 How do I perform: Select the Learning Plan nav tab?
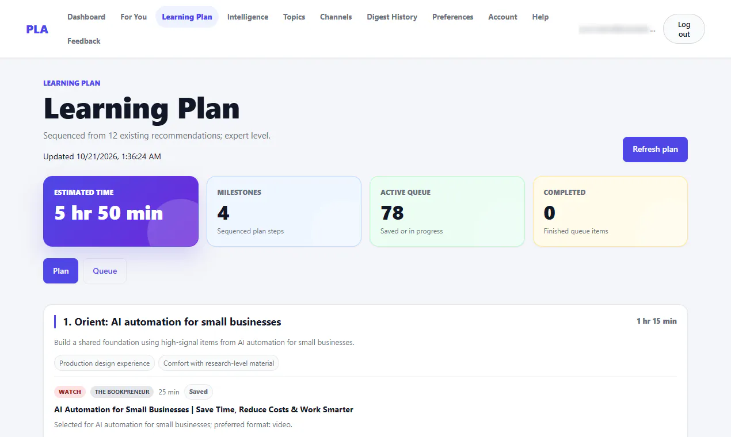[x=187, y=17]
